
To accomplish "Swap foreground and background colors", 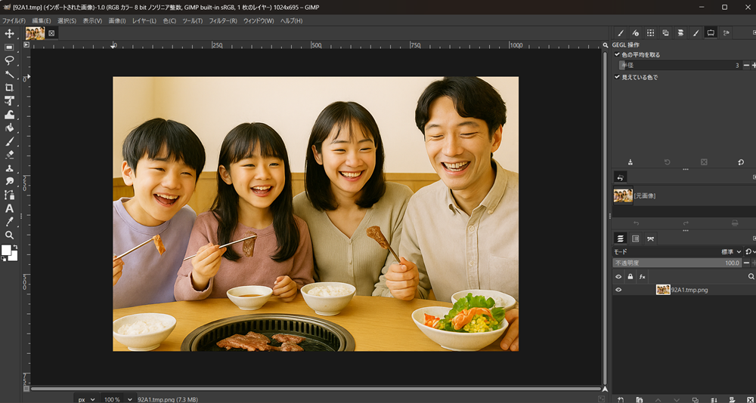I will pos(15,247).
